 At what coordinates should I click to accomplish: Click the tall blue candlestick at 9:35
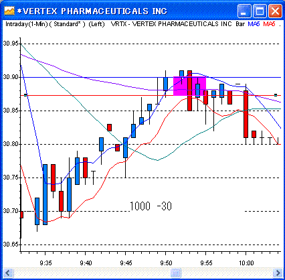pyautogui.click(x=45, y=194)
